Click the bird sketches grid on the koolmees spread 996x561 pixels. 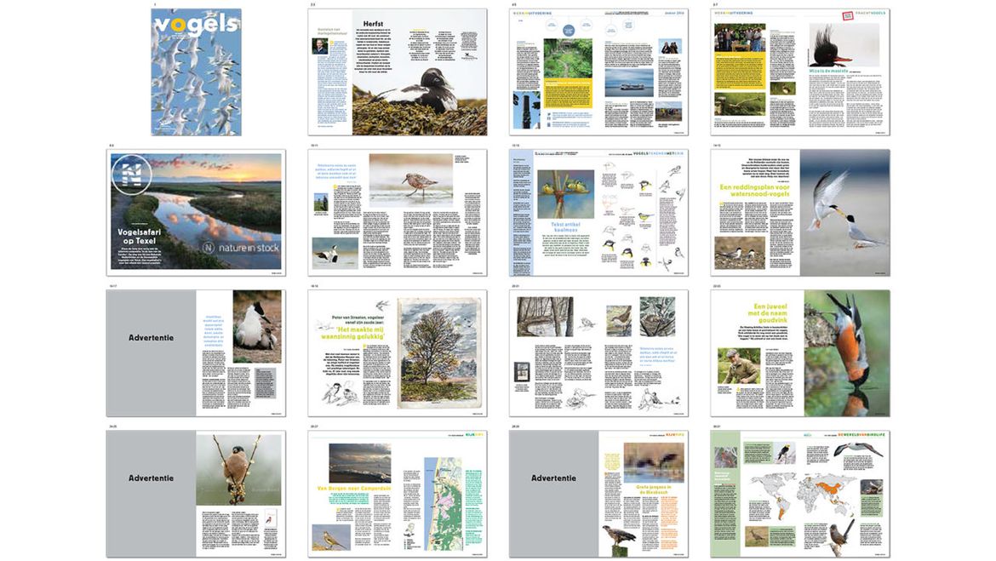[652, 215]
